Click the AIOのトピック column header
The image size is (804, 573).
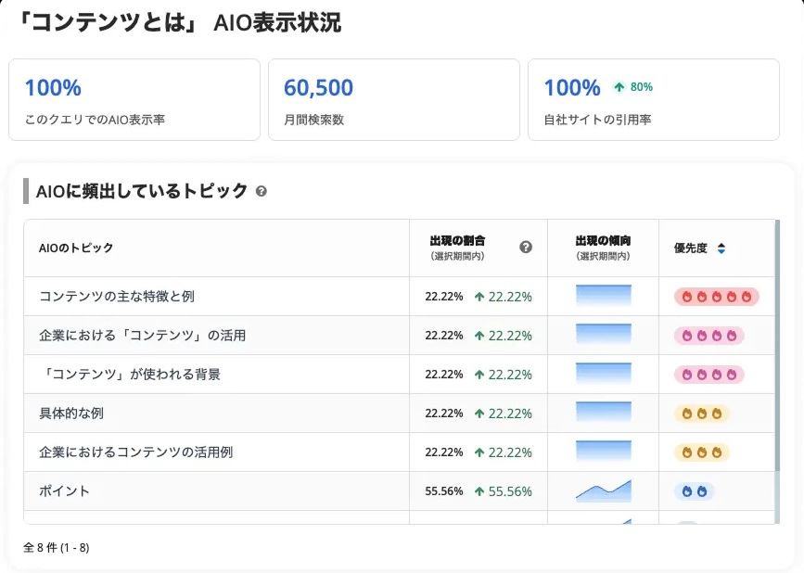point(76,248)
